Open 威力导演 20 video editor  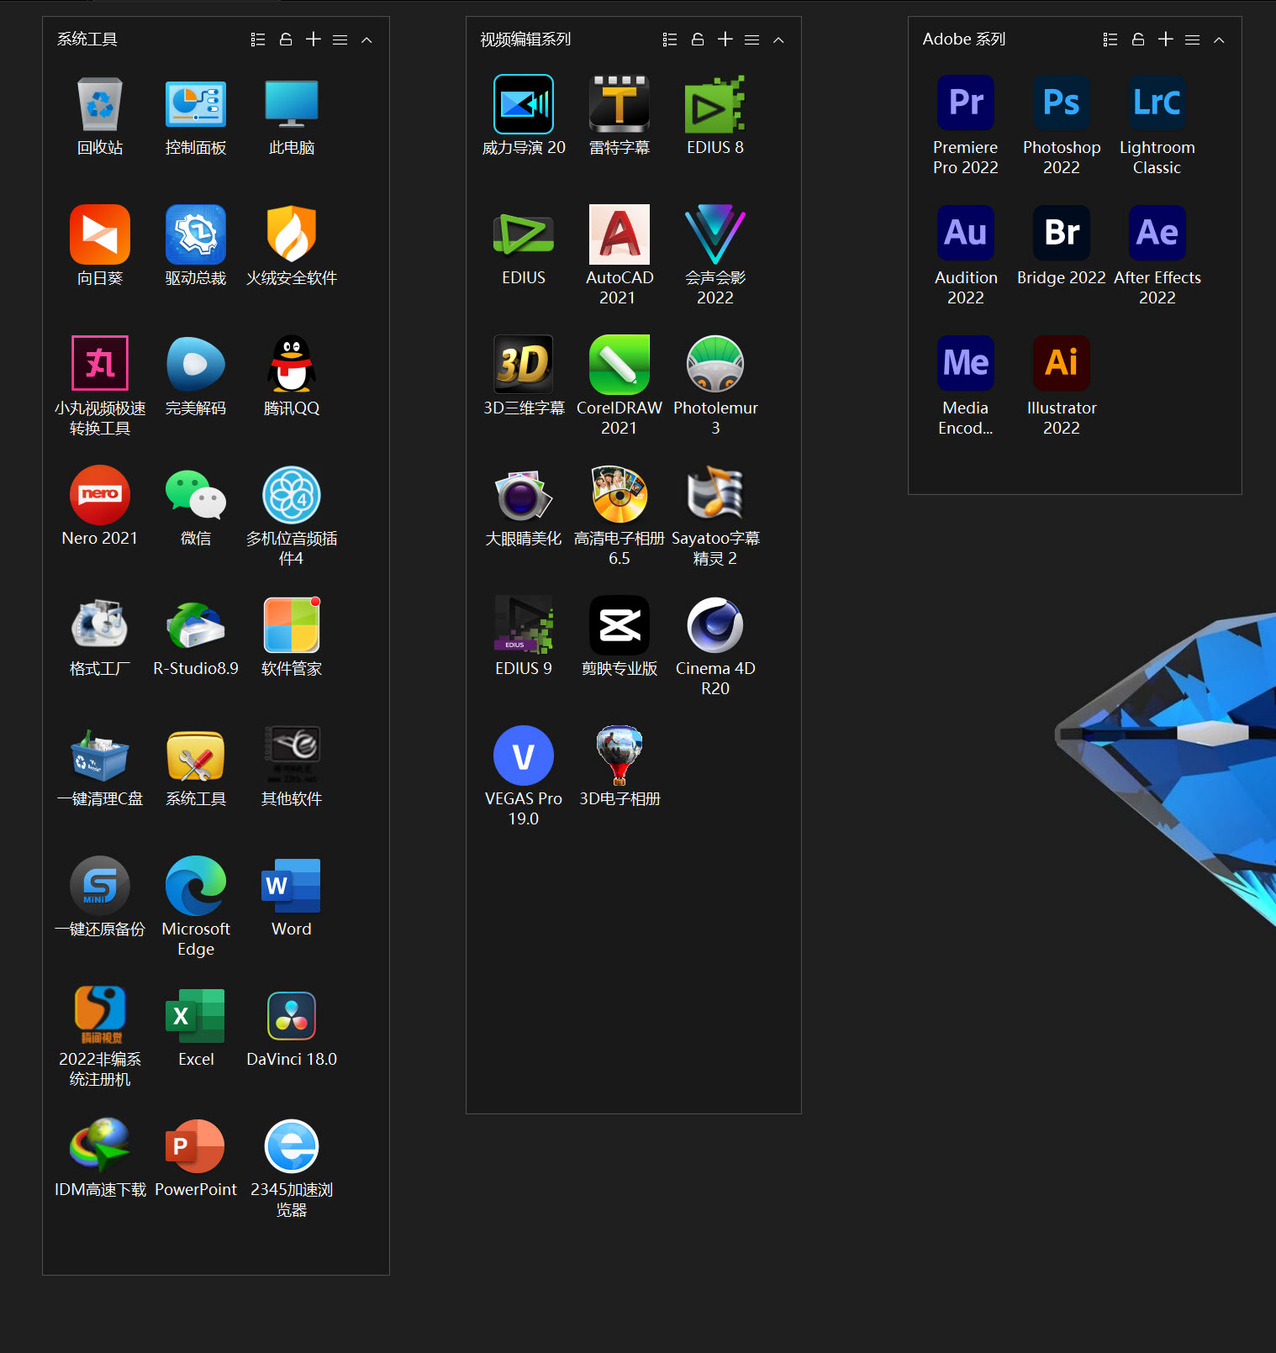point(524,104)
